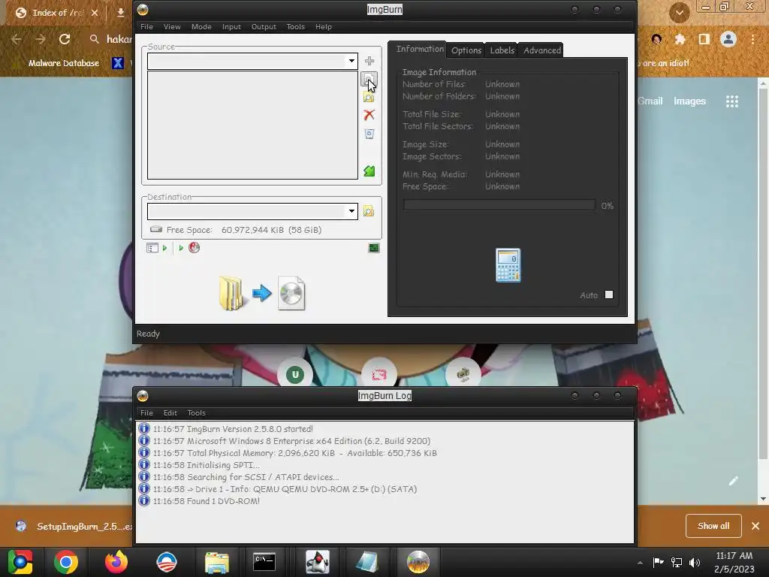Image resolution: width=769 pixels, height=577 pixels.
Task: Click the red disc icon in the toolbar
Action: click(x=195, y=248)
